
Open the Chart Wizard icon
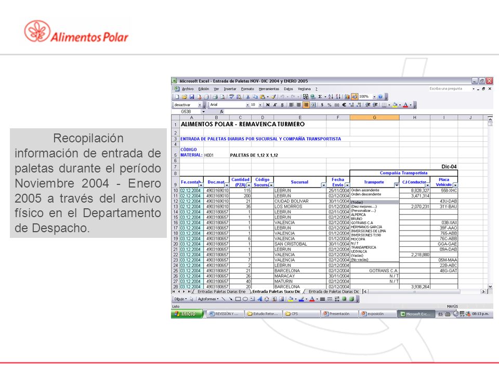(x=347, y=97)
